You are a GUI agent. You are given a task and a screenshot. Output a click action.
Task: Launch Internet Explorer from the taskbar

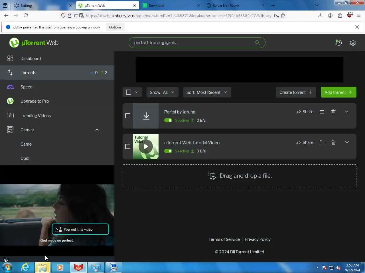pyautogui.click(x=26, y=267)
